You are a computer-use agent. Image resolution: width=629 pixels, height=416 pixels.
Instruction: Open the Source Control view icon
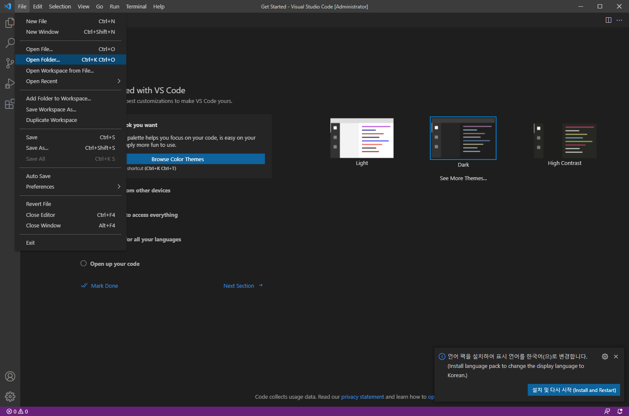tap(10, 63)
